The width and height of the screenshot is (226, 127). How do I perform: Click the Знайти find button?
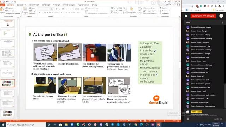point(163,8)
